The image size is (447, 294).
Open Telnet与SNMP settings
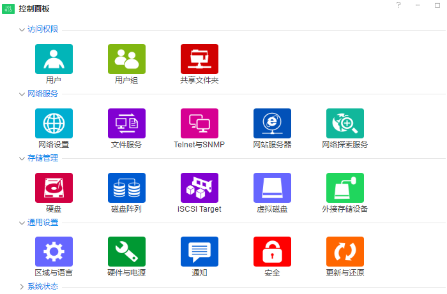click(x=199, y=124)
